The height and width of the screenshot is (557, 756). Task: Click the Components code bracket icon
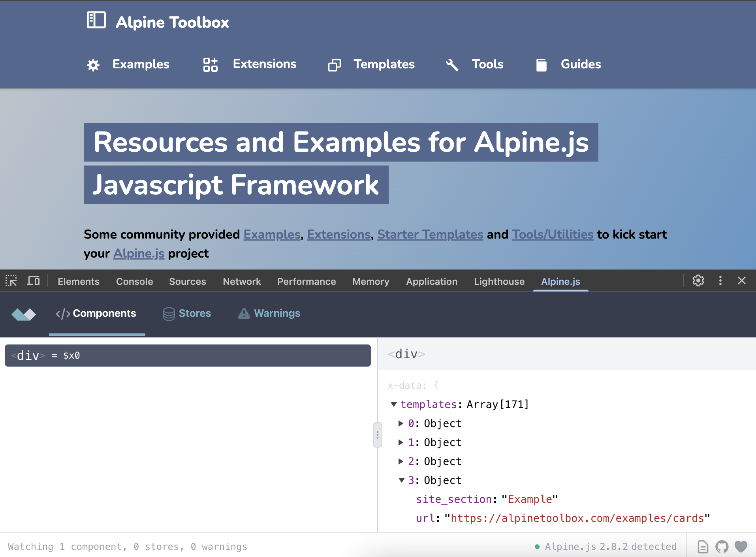pos(63,314)
